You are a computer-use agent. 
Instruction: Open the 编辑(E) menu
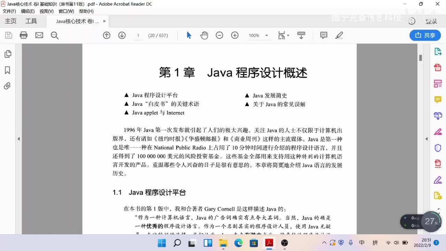[x=28, y=11]
